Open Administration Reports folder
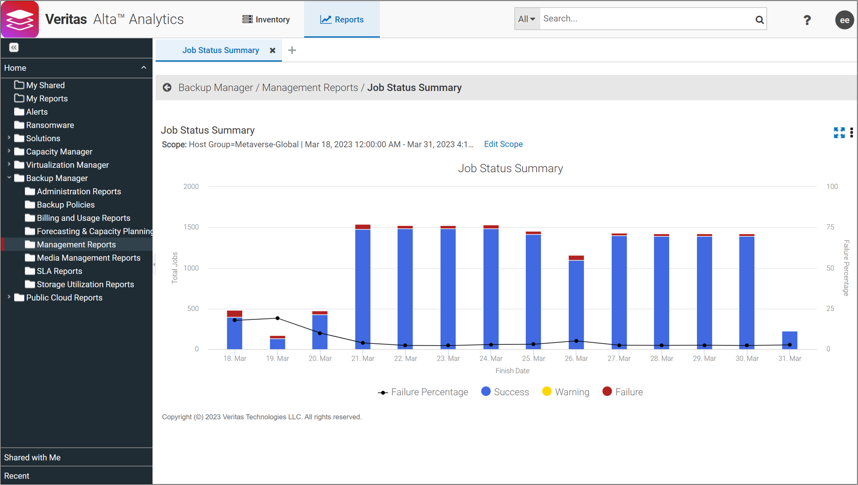The width and height of the screenshot is (858, 485). [73, 192]
